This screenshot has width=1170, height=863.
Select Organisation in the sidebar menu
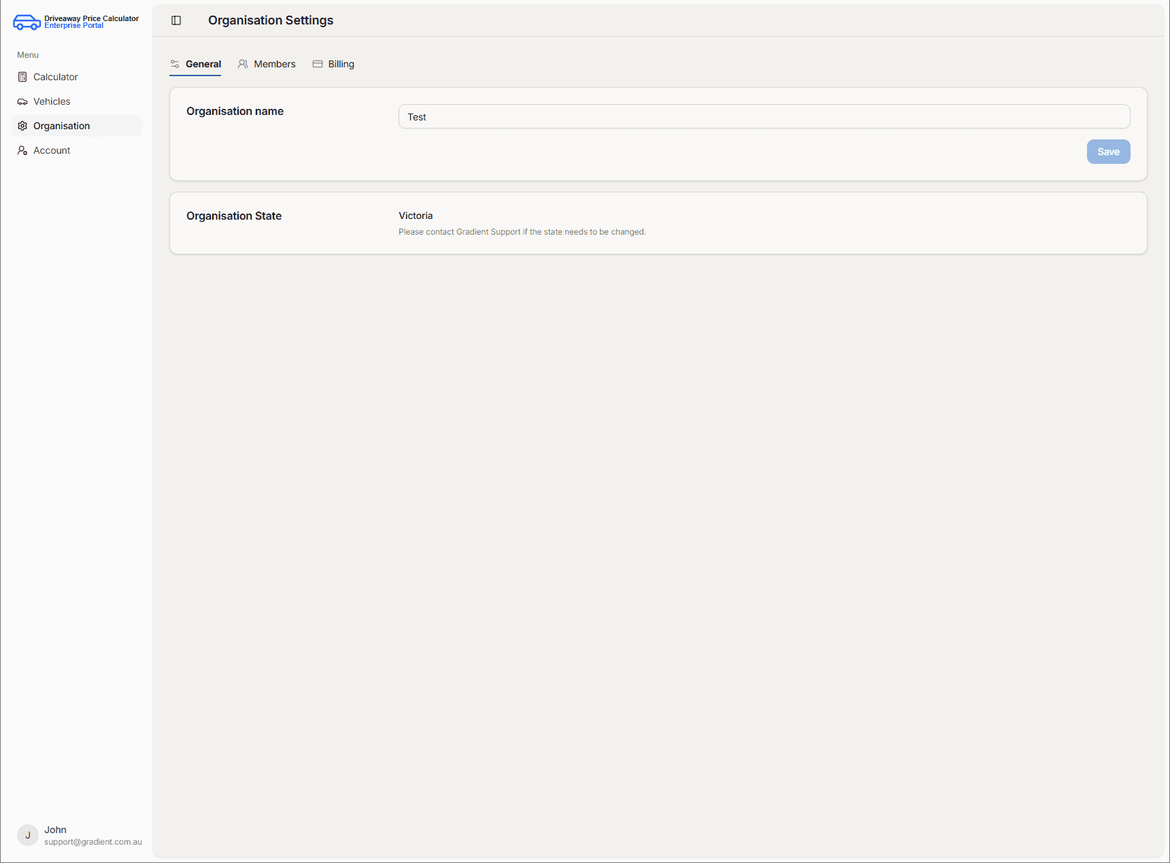tap(61, 126)
